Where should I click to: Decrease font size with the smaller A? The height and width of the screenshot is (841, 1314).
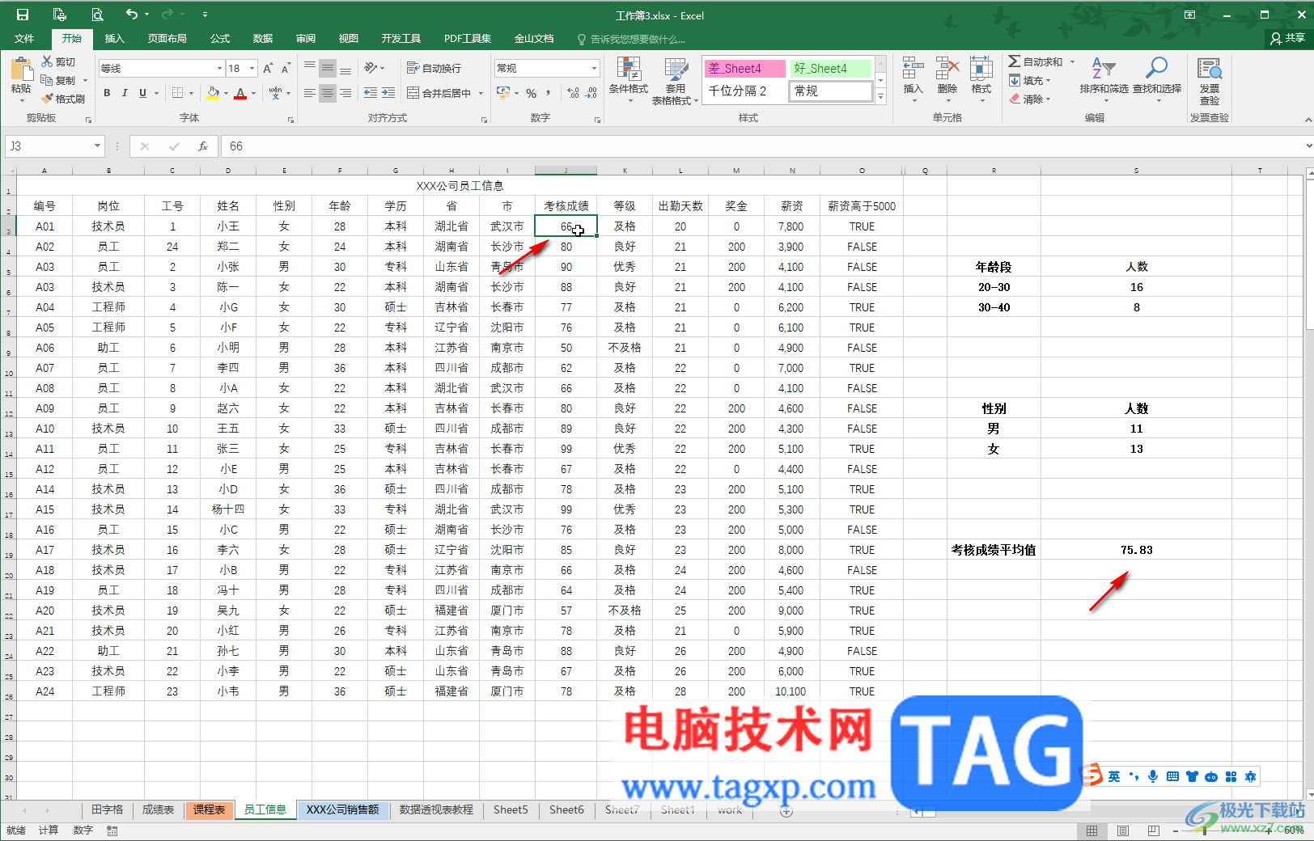coord(286,69)
